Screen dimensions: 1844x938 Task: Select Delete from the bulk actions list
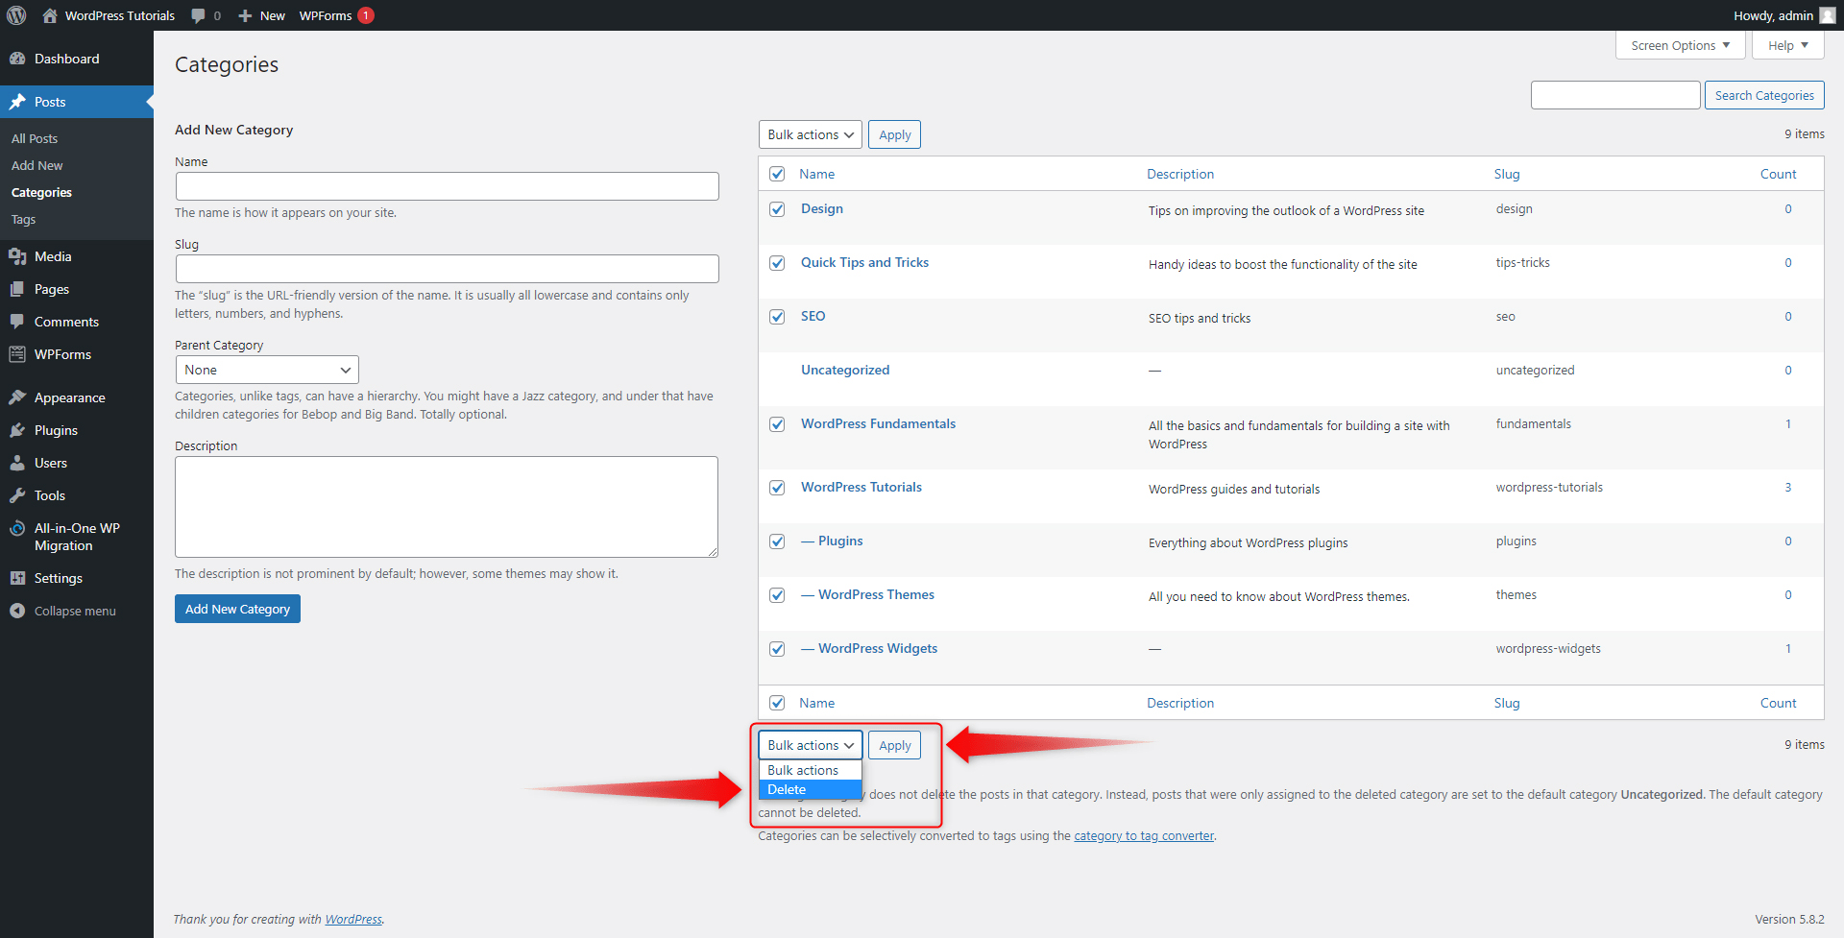tap(810, 789)
